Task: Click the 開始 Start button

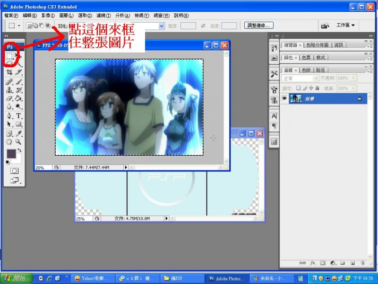Action: point(16,278)
